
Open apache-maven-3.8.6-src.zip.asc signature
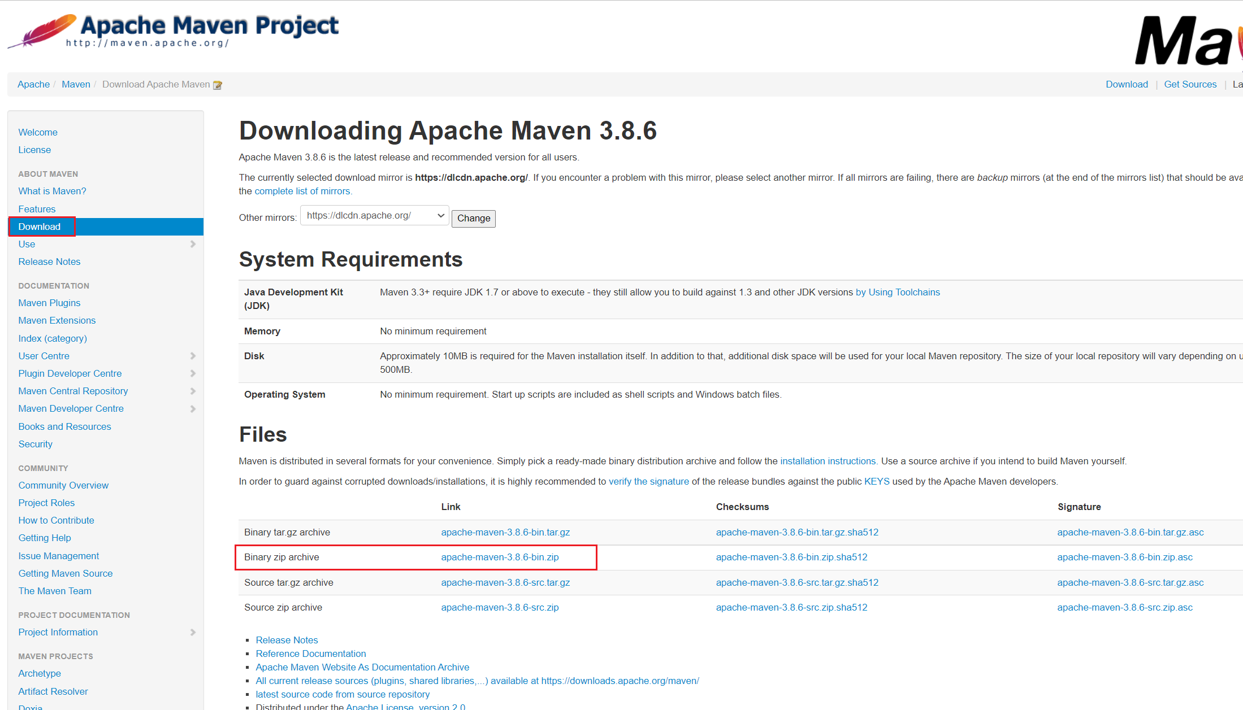(1125, 607)
